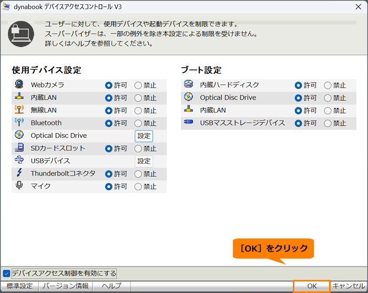Click the マイク microphone icon

[19, 186]
